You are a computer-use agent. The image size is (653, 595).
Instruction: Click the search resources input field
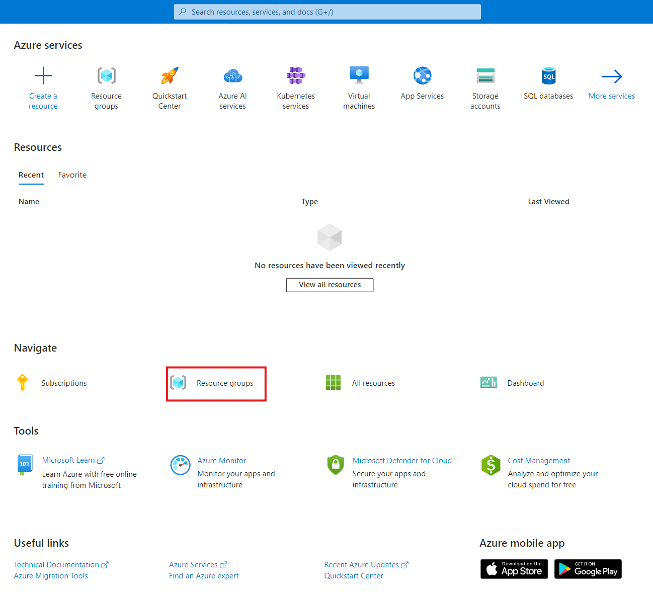(327, 12)
